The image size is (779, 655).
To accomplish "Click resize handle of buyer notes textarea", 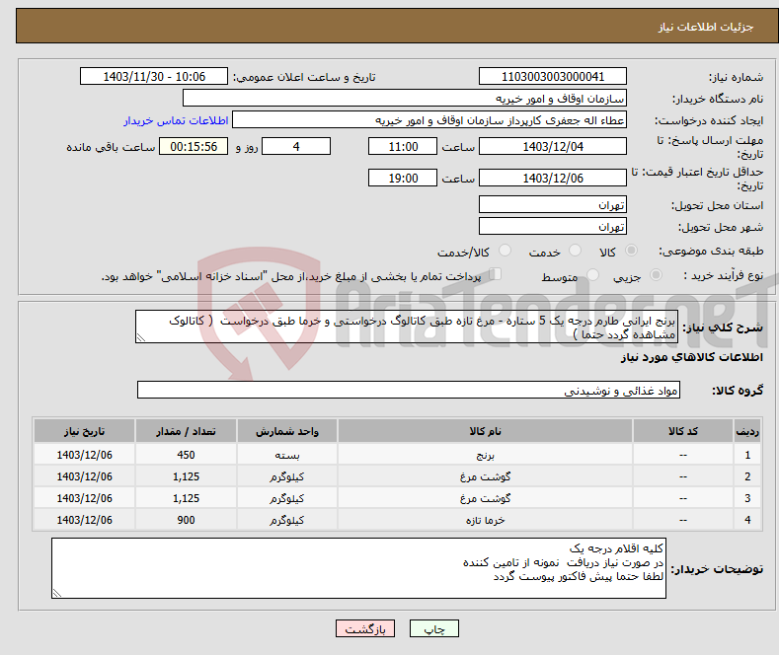I will click(57, 593).
